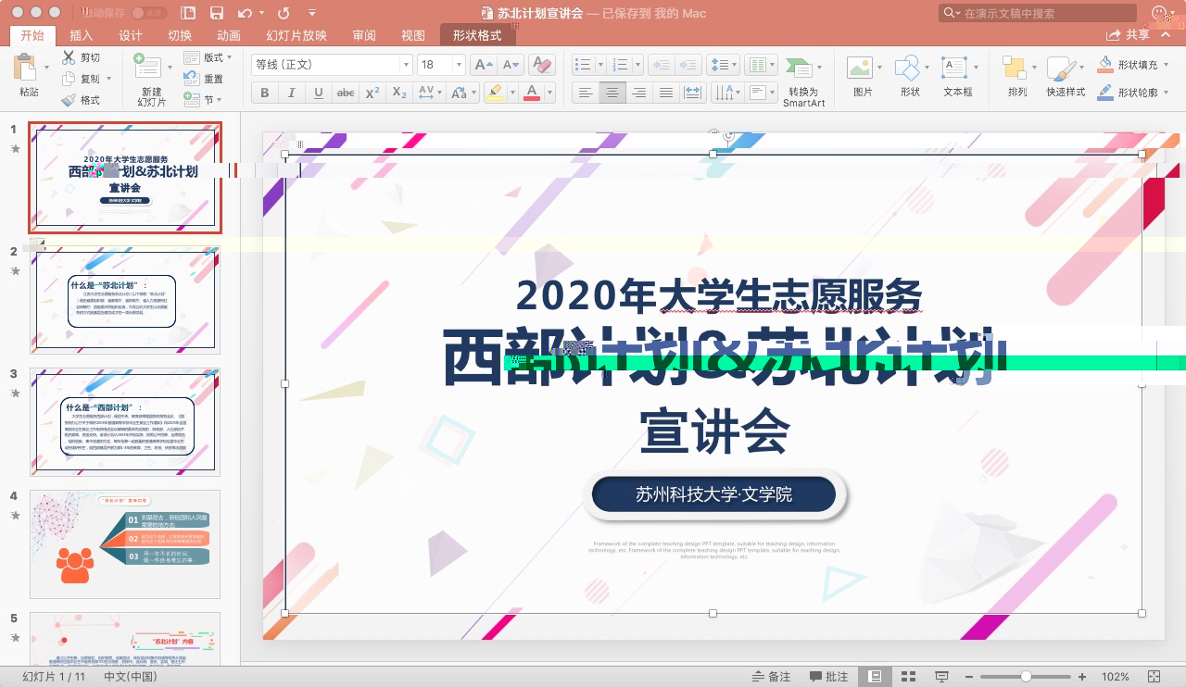
Task: Toggle superscript formatting
Action: pos(372,93)
